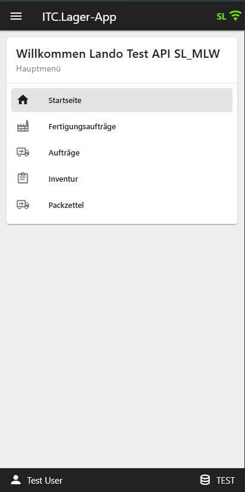Open the Fertigungsaufträge menu entry
The image size is (245, 492).
[x=122, y=126]
